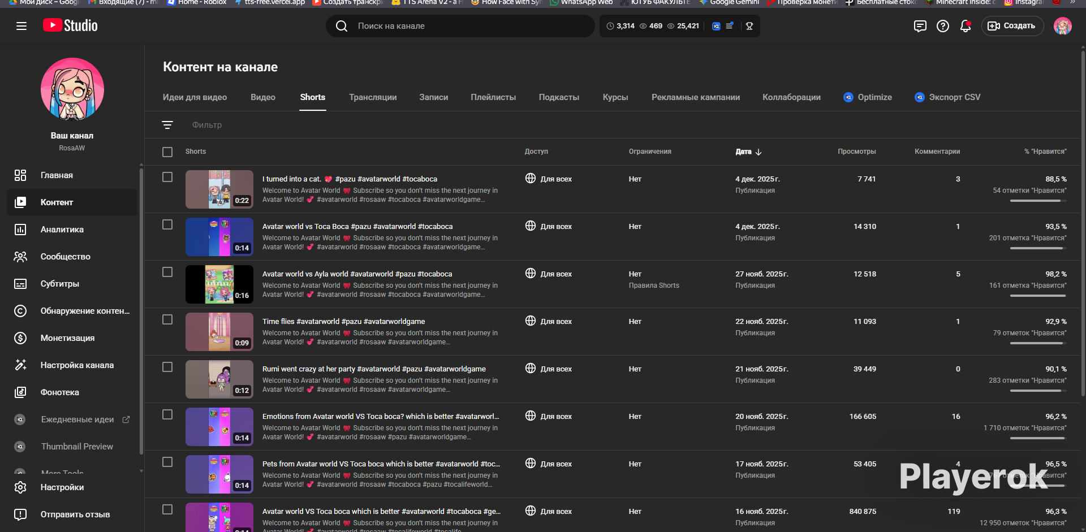Select 'Avatar world vs Ayla world' checkbox
Viewport: 1086px width, 532px height.
(167, 273)
